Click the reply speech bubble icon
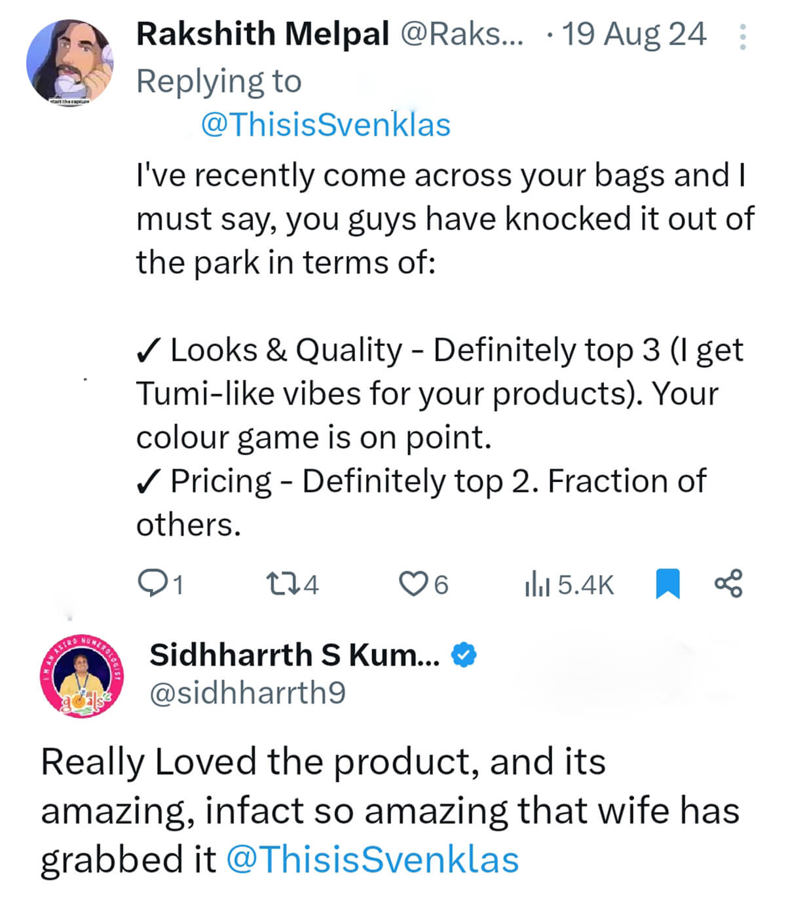Image resolution: width=786 pixels, height=917 pixels. pos(152,583)
